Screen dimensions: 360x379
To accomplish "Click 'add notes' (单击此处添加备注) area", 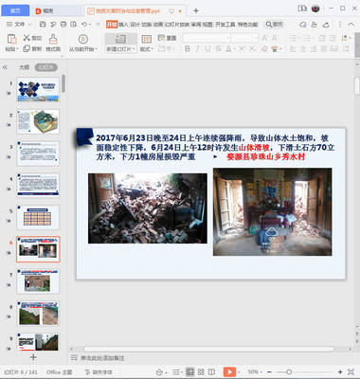I will [x=102, y=358].
